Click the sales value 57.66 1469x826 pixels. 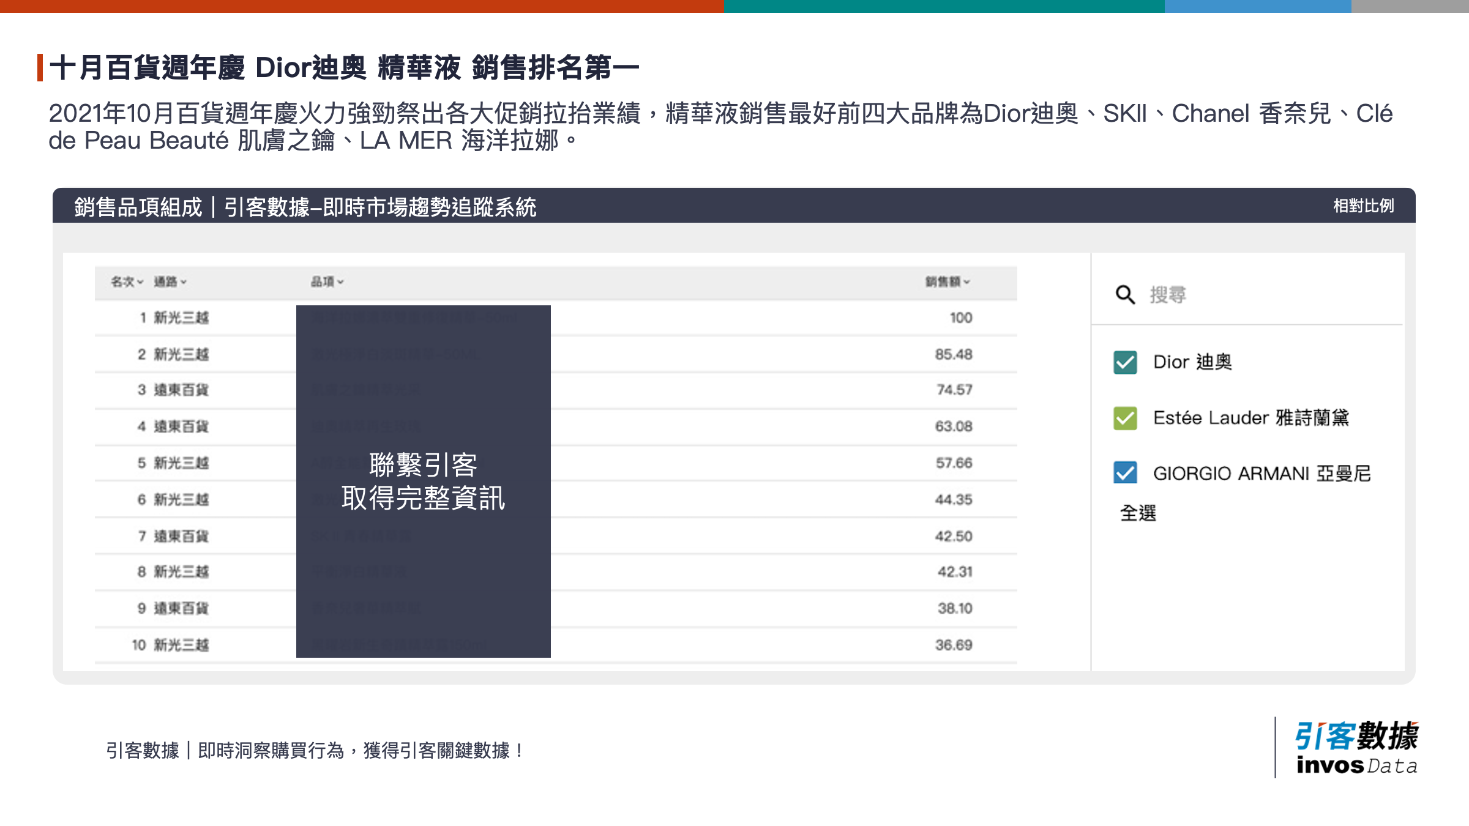point(954,463)
